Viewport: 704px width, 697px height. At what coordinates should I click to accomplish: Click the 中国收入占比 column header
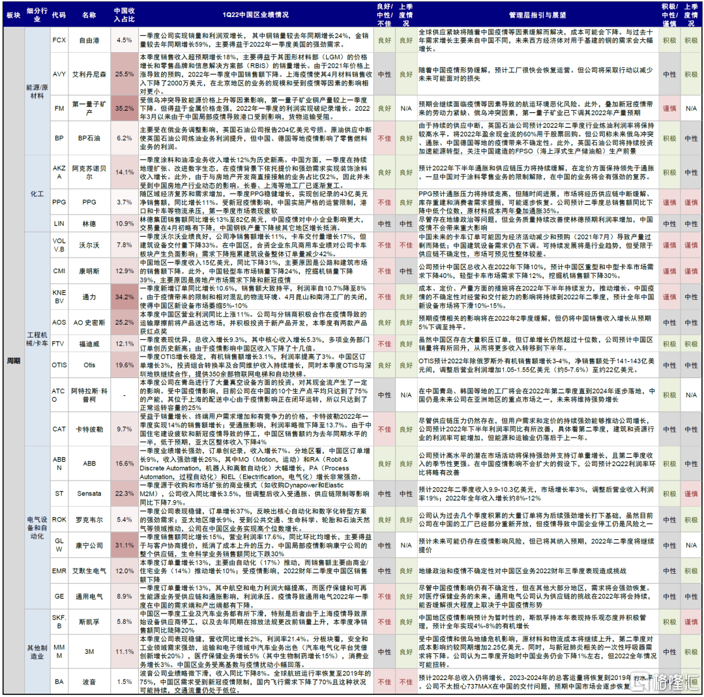(125, 15)
